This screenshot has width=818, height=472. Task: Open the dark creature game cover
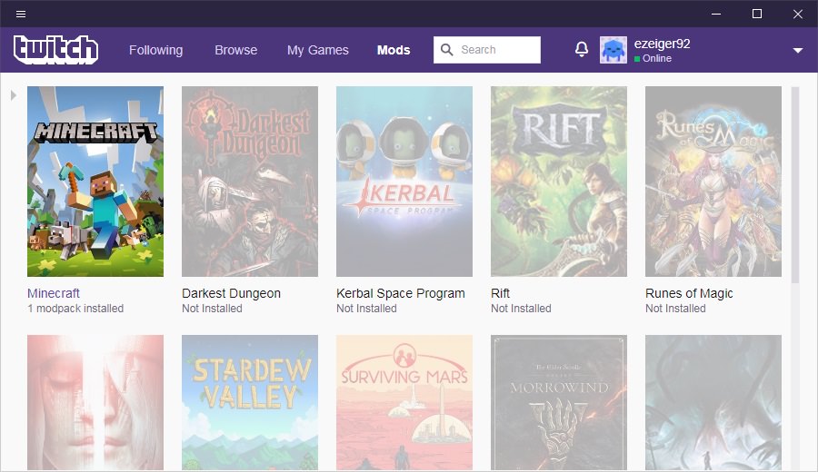click(x=713, y=403)
